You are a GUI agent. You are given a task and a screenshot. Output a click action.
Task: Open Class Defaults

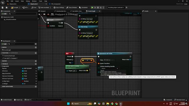(71, 7)
